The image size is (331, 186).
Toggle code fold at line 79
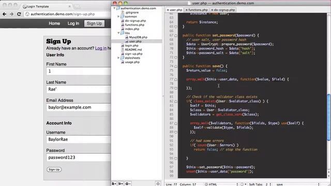(176, 88)
